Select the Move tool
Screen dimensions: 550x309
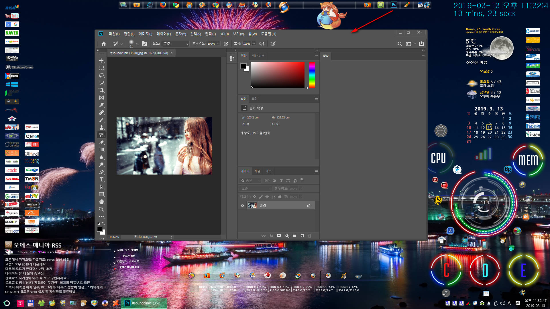101,60
